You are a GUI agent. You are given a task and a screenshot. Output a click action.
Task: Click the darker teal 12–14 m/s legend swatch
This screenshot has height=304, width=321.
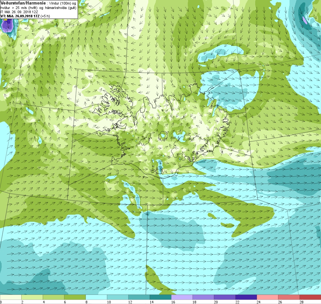139,297
